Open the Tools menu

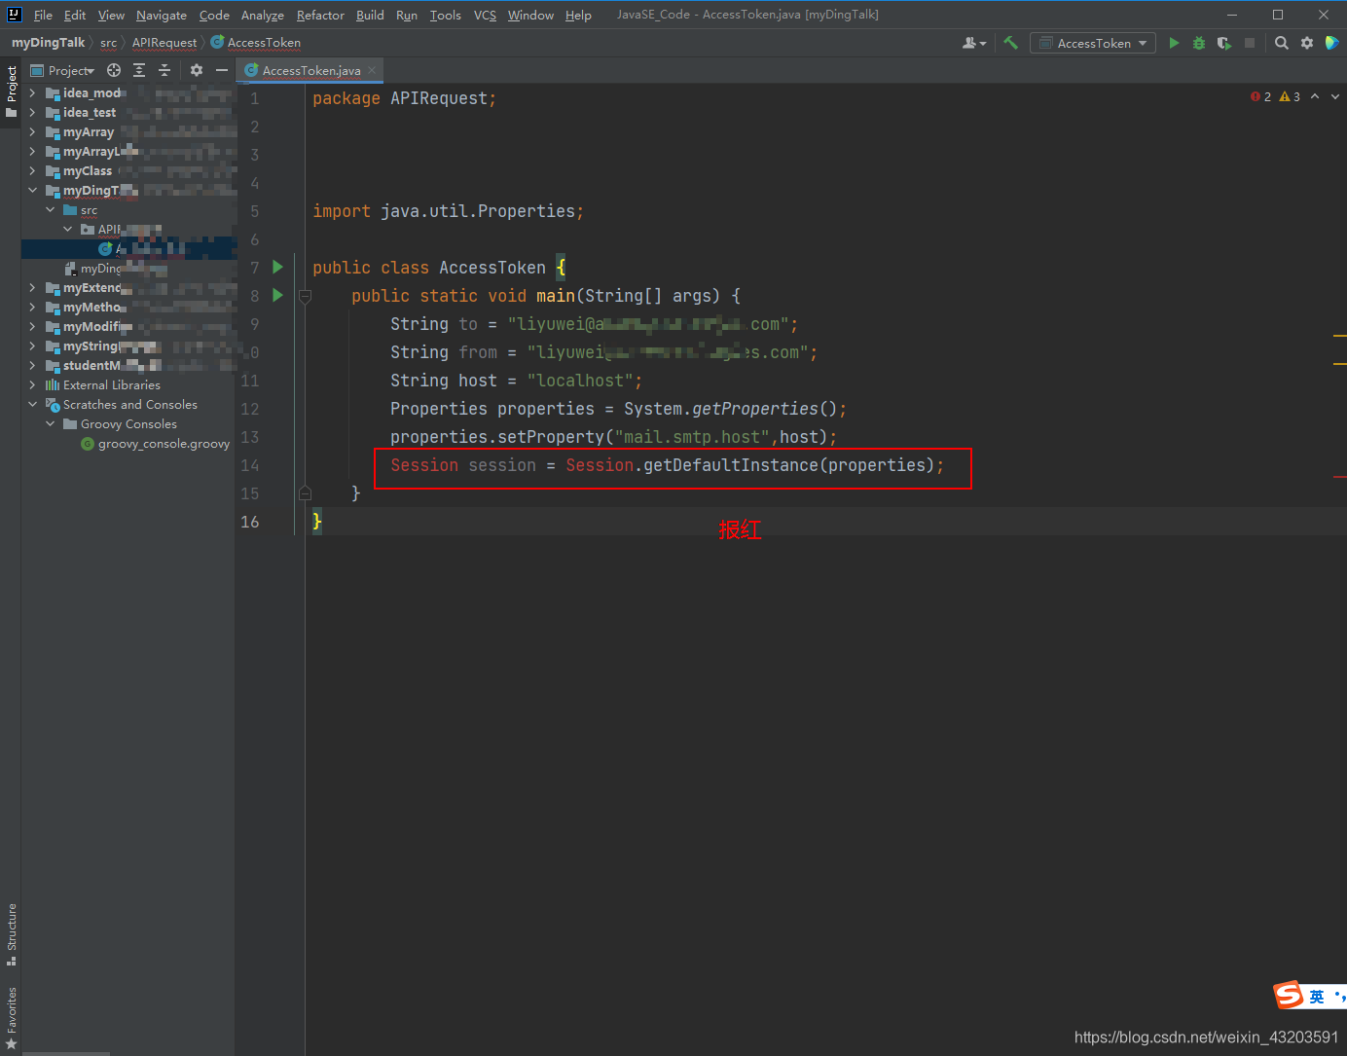(x=446, y=15)
